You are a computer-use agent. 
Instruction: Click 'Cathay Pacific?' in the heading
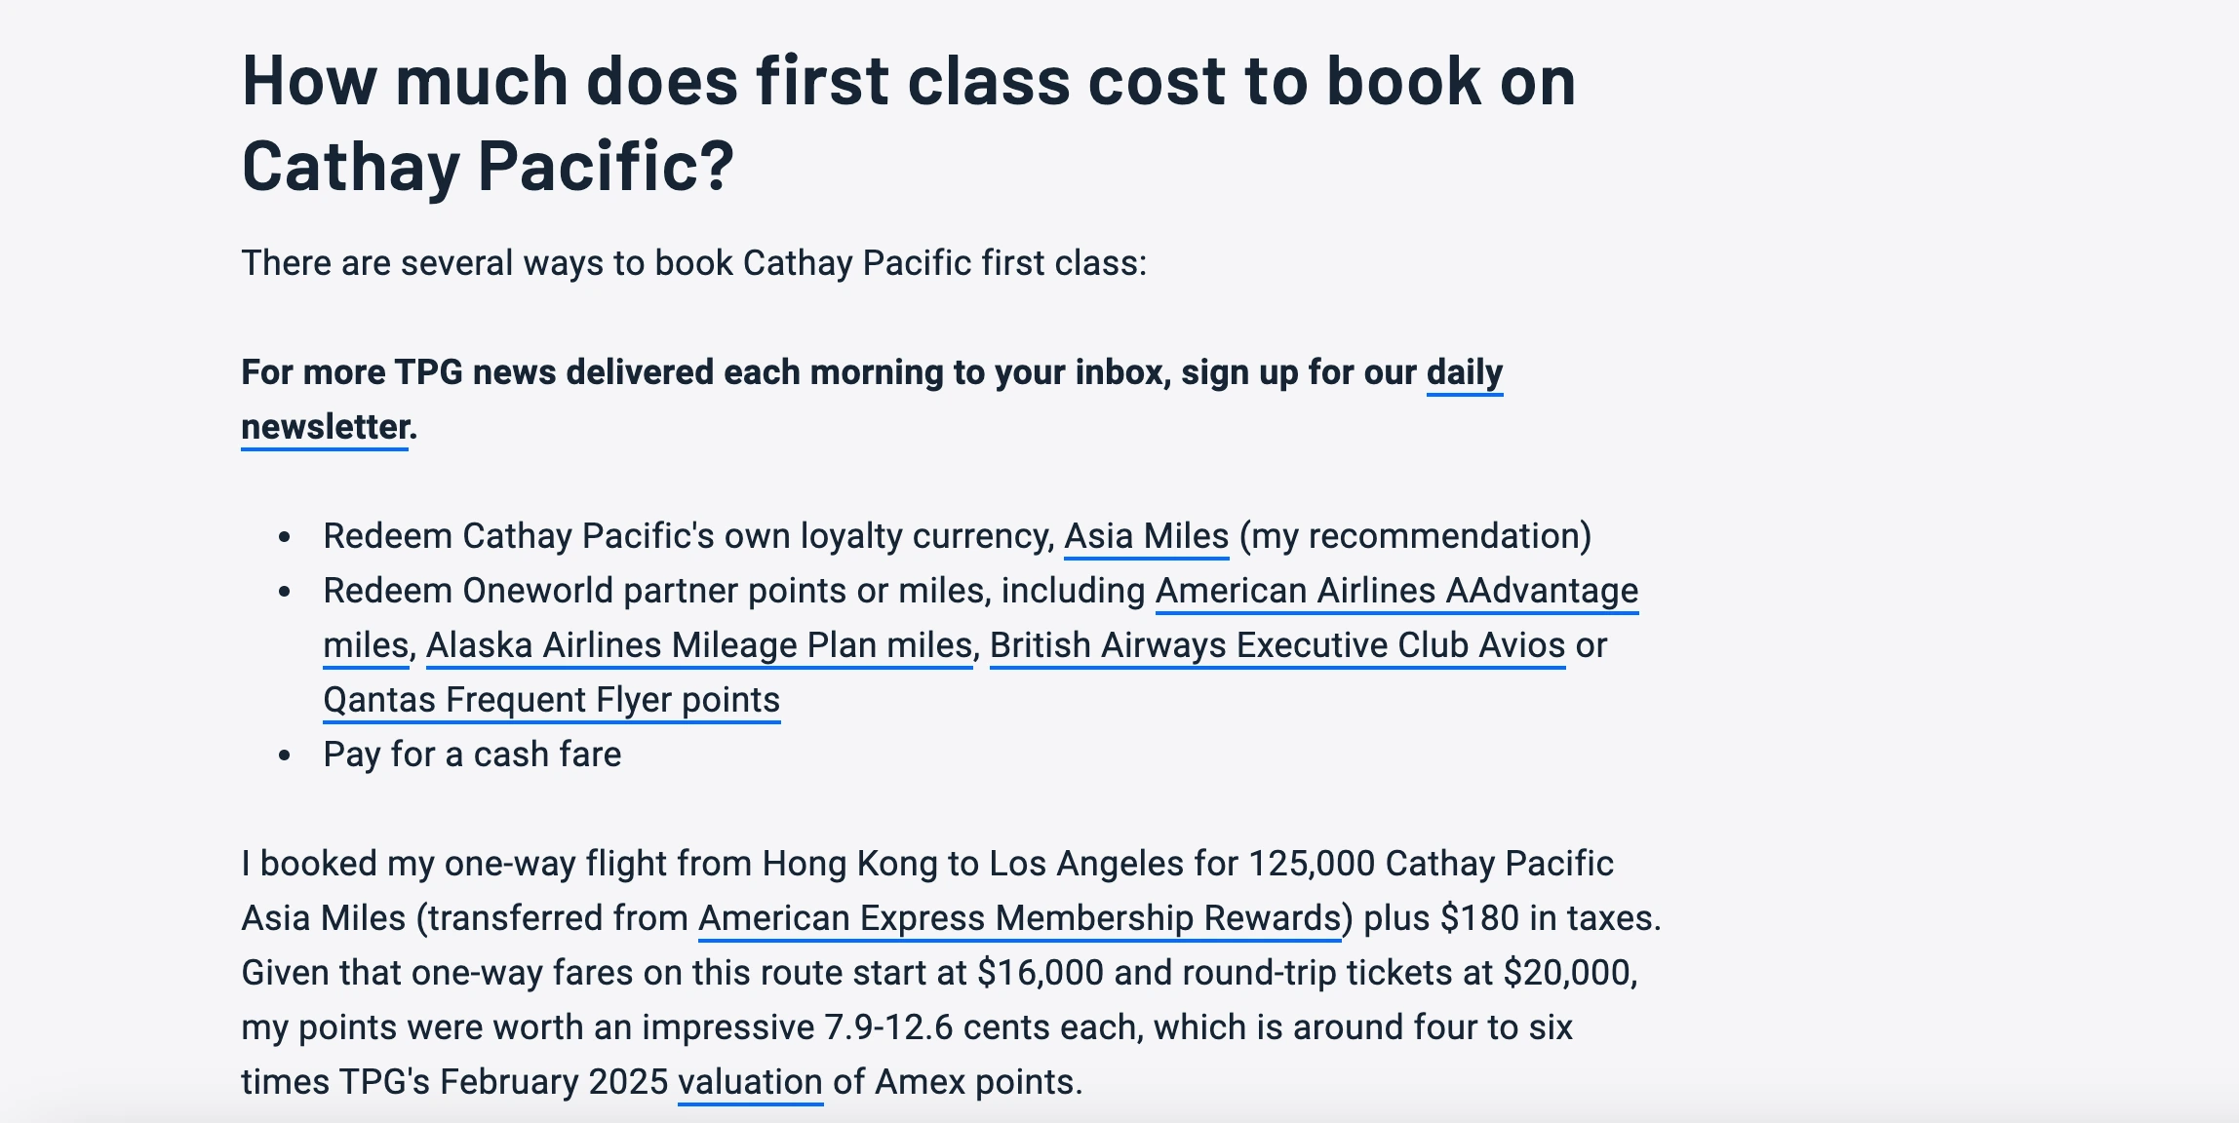coord(488,166)
